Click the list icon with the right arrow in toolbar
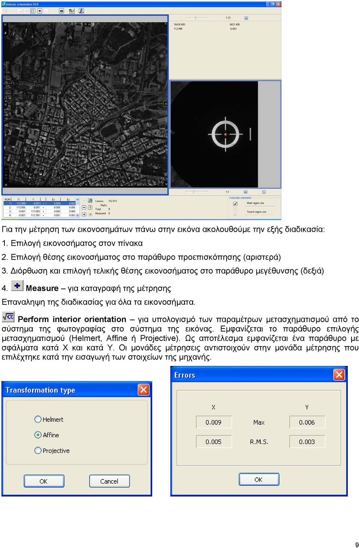Screen dimensions: 359x548 click(33, 11)
